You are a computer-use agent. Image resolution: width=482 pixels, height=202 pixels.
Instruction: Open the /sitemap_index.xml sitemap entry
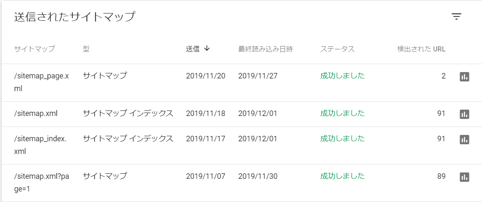tap(40, 145)
